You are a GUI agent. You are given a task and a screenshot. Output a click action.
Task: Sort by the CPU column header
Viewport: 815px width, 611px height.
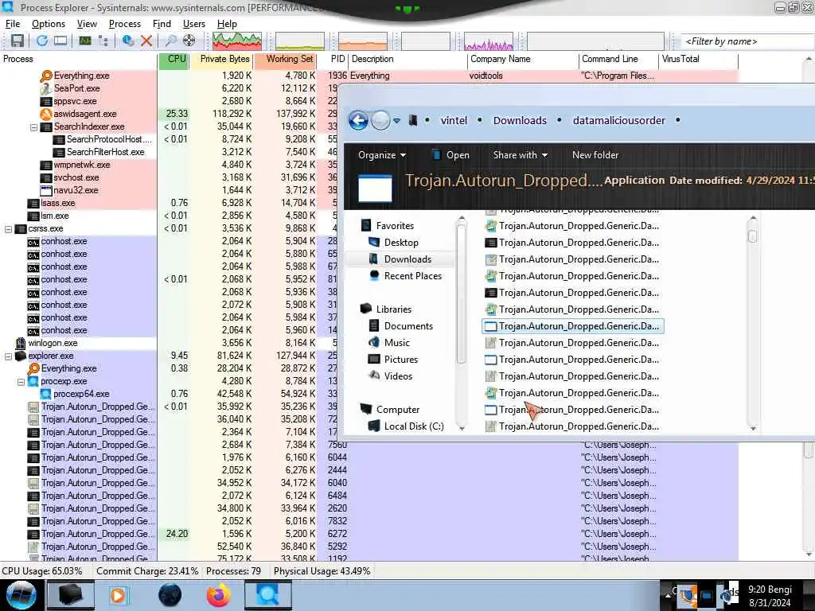click(174, 59)
